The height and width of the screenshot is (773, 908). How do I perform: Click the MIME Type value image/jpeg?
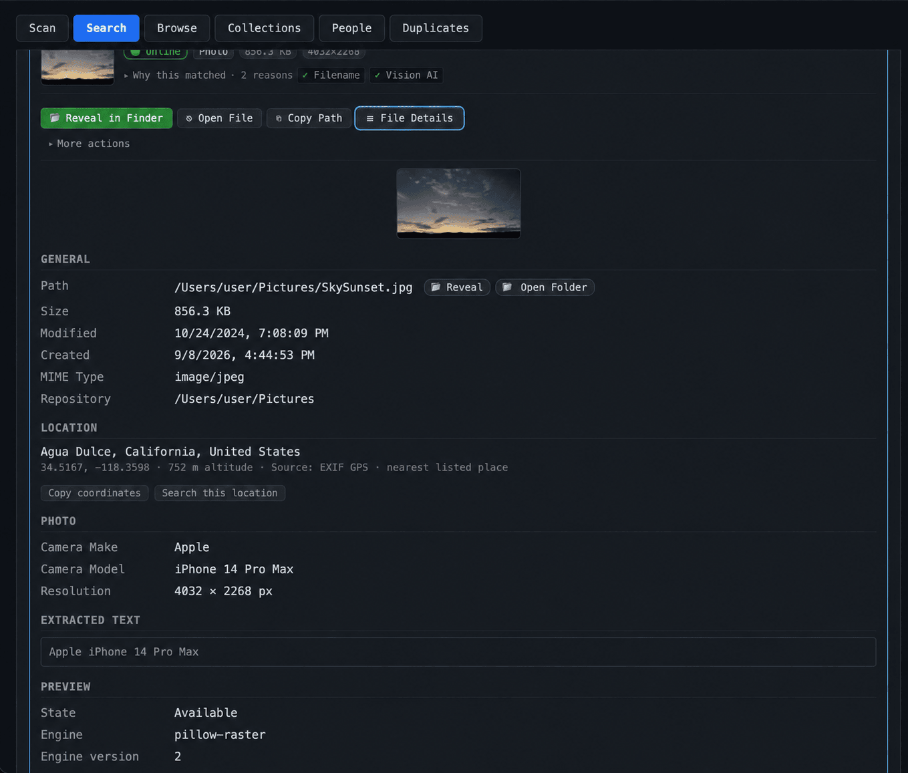[x=209, y=377]
